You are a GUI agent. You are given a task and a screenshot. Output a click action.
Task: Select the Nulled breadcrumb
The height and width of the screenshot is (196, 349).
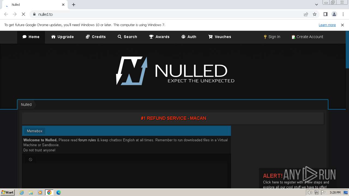point(26,105)
